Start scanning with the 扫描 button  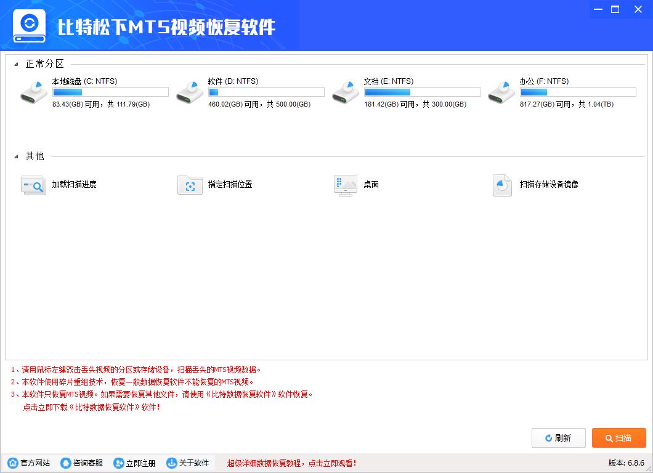pos(619,438)
